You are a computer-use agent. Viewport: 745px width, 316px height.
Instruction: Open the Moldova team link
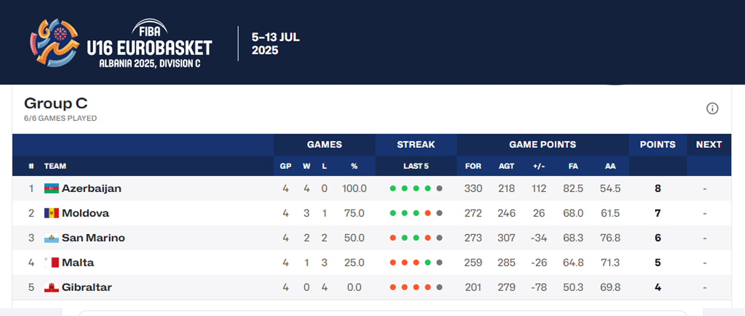tap(85, 213)
